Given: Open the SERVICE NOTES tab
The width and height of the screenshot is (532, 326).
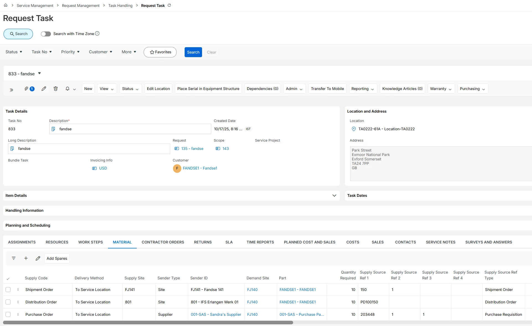Looking at the screenshot, I should click(440, 242).
